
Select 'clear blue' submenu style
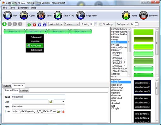pyautogui.click(x=121, y=80)
